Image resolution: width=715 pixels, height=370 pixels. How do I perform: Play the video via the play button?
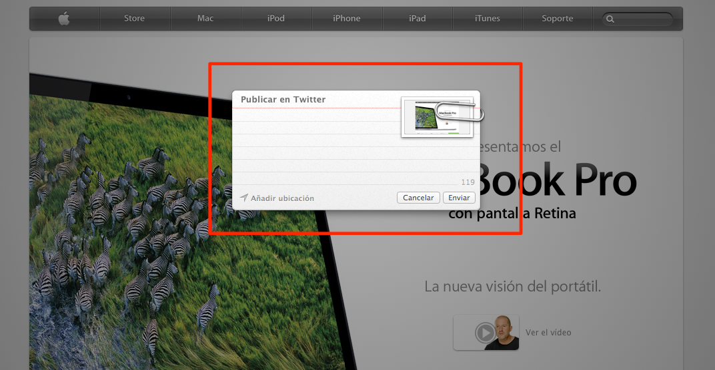(x=485, y=333)
